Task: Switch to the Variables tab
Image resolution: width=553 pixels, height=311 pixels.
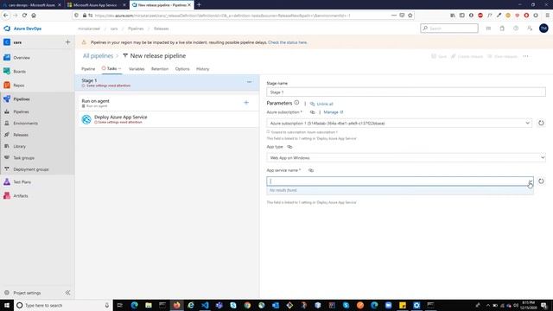Action: point(137,69)
